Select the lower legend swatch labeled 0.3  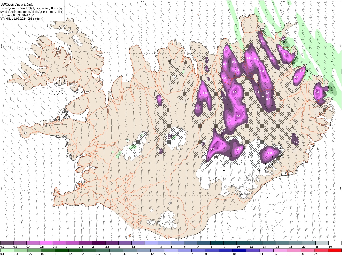pos(21,250)
